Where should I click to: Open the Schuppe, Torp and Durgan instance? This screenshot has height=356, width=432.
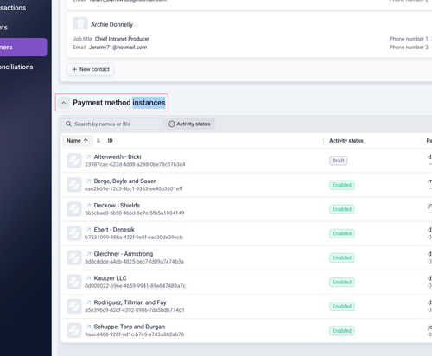pyautogui.click(x=130, y=327)
